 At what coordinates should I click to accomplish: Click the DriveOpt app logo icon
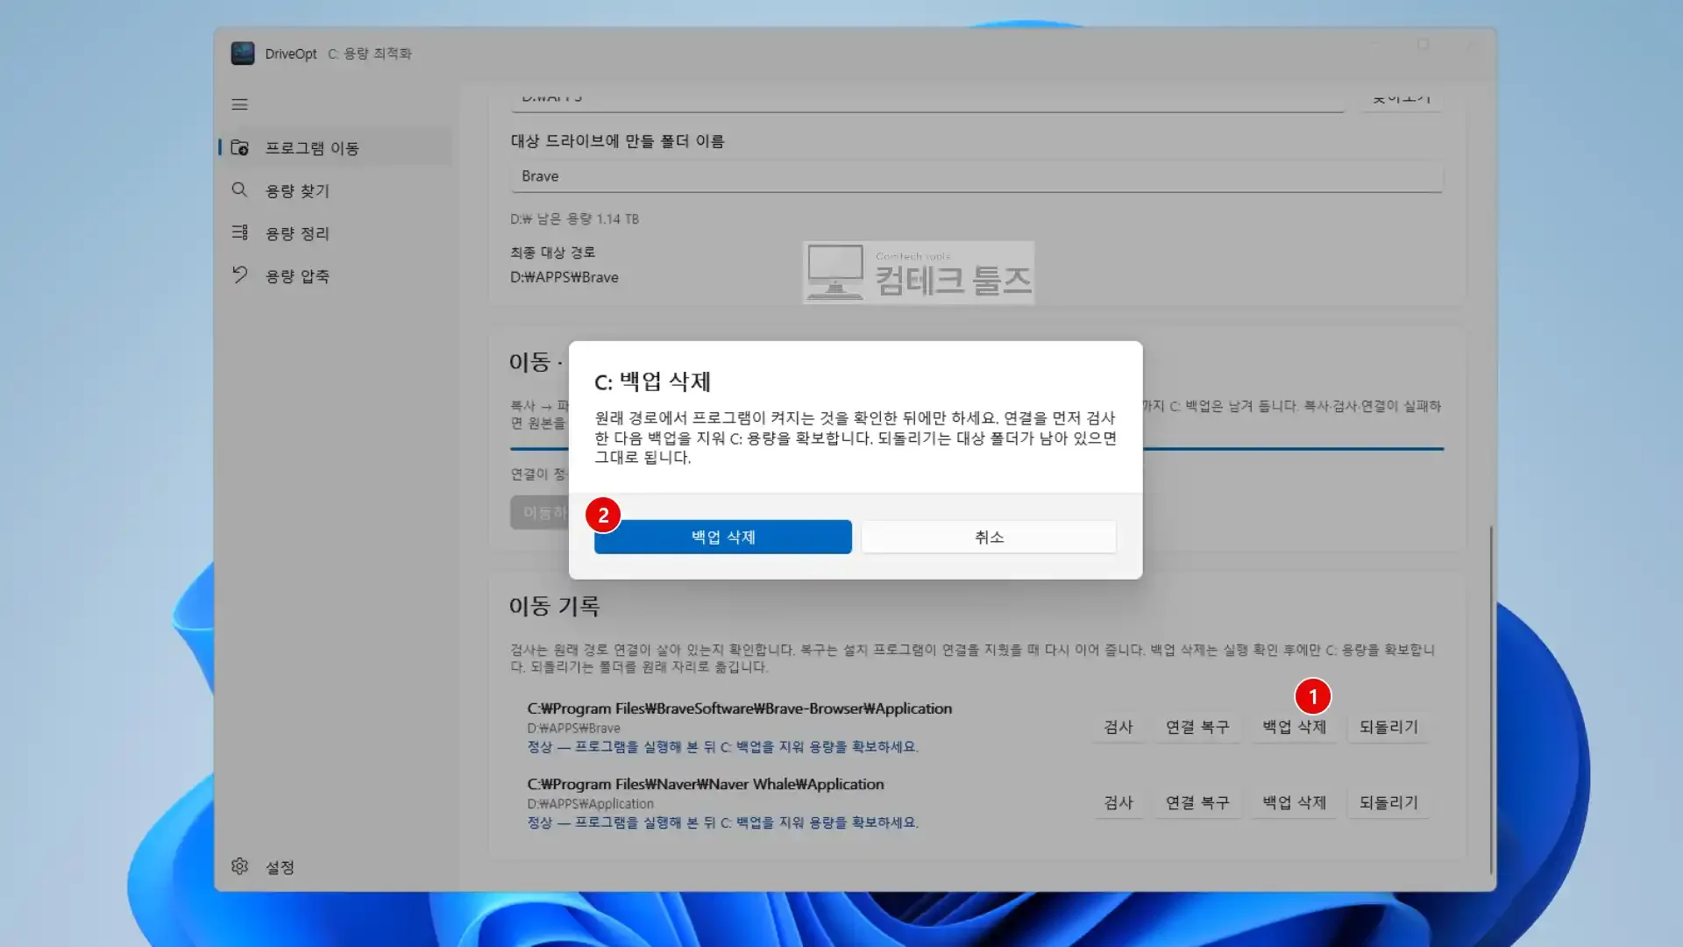pos(243,53)
